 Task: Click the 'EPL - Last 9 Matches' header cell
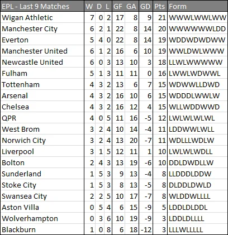click(x=42, y=7)
